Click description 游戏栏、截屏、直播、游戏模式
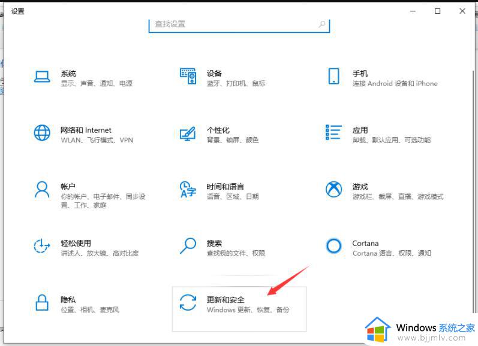 pyautogui.click(x=398, y=196)
